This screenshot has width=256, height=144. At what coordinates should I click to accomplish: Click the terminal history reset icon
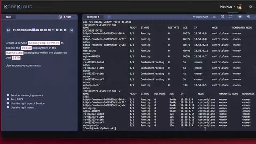point(248,17)
